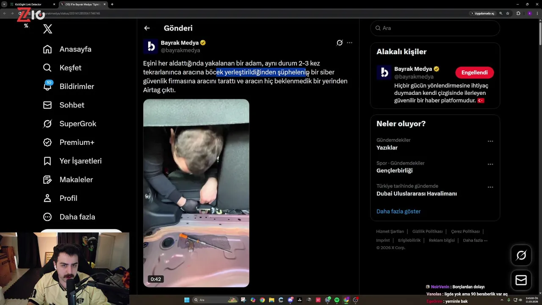
Task: Go back with the Gönderi arrow
Action: [147, 28]
